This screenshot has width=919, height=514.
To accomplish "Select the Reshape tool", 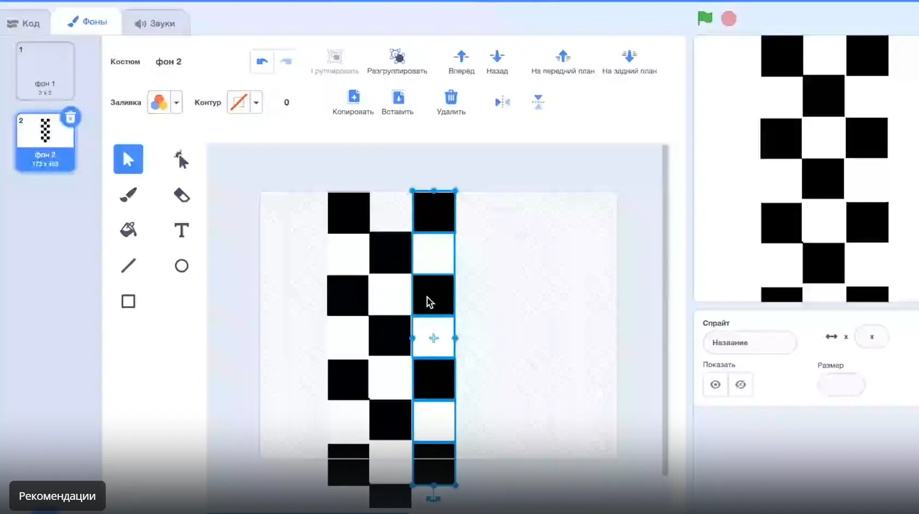I will click(x=181, y=160).
